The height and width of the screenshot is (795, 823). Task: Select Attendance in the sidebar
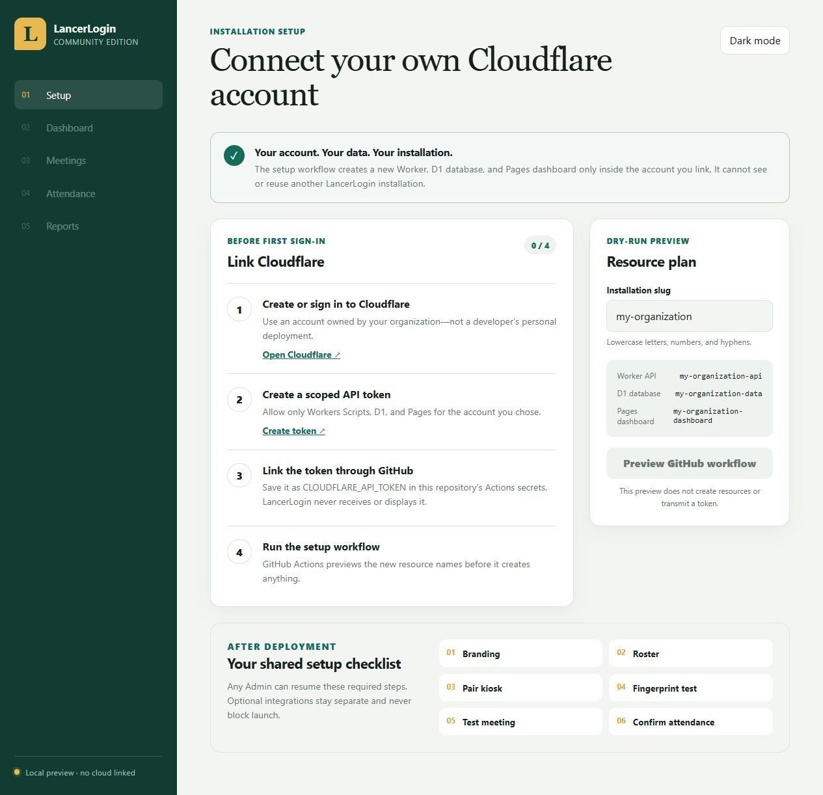[88, 193]
